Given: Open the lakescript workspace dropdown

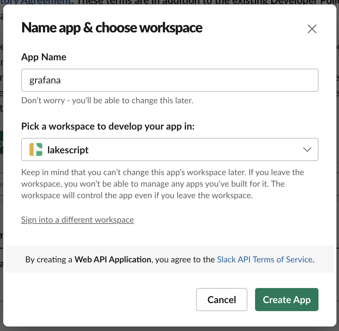Looking at the screenshot, I should pyautogui.click(x=170, y=149).
